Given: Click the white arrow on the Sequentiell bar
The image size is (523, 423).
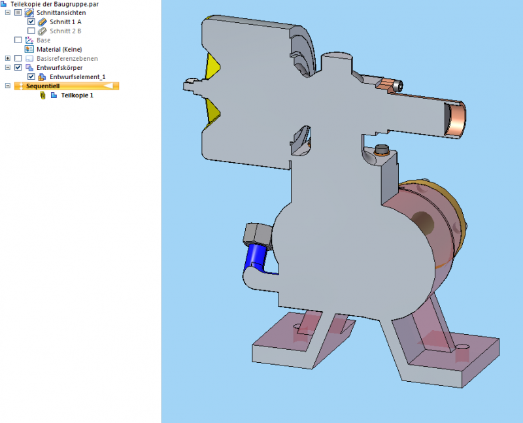Looking at the screenshot, I should pyautogui.click(x=107, y=85).
